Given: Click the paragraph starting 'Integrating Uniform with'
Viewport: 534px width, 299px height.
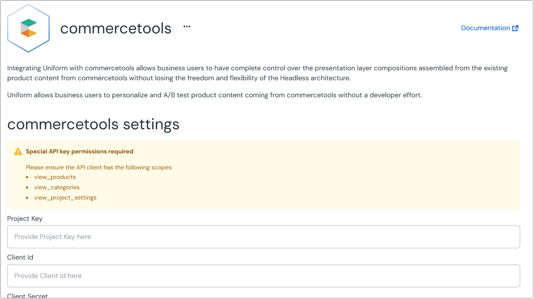Looking at the screenshot, I should coord(257,73).
